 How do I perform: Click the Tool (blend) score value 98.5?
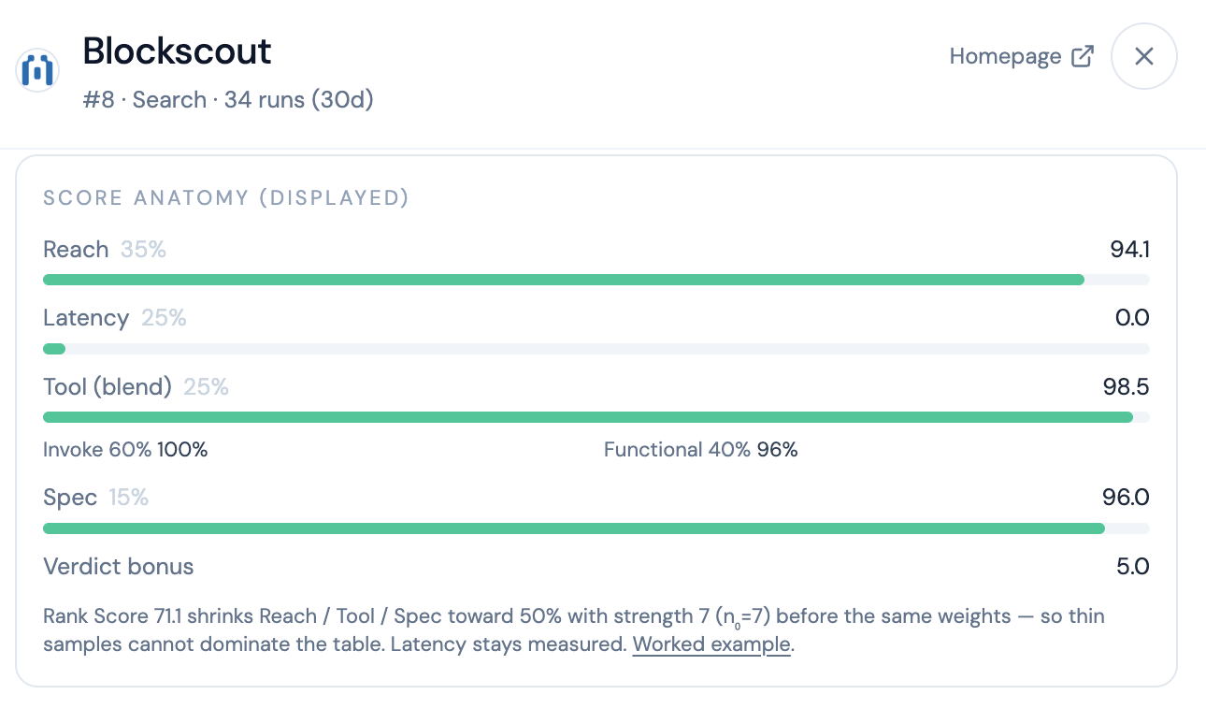click(x=1127, y=387)
